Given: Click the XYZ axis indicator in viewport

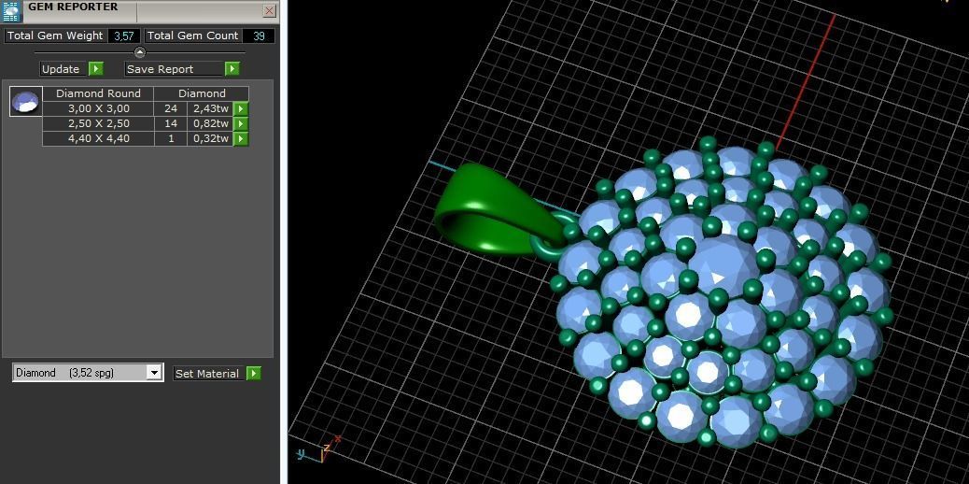Looking at the screenshot, I should [319, 448].
